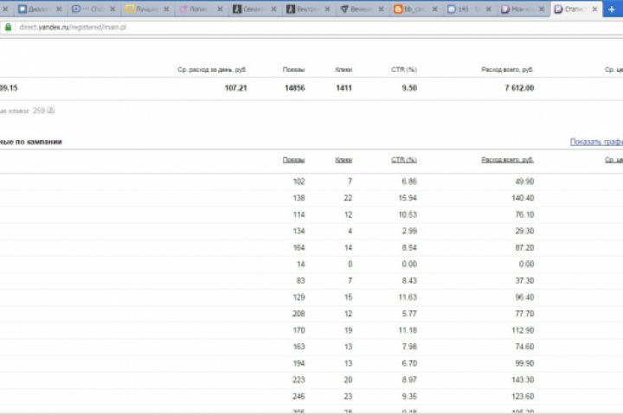623x415 pixels.
Task: Click the 0.00 CTR cell
Action: pos(409,264)
